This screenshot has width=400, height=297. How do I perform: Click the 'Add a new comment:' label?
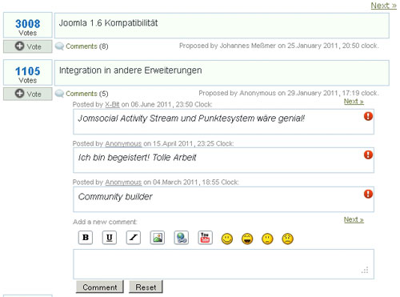pos(105,222)
